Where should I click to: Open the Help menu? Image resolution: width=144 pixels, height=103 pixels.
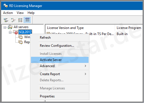tap(31, 13)
